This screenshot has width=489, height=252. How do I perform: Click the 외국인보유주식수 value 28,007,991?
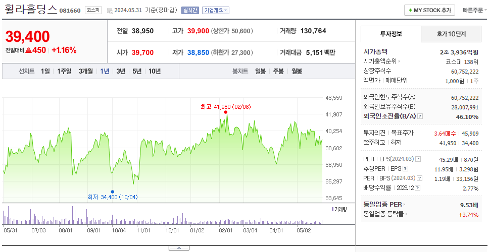click(465, 107)
